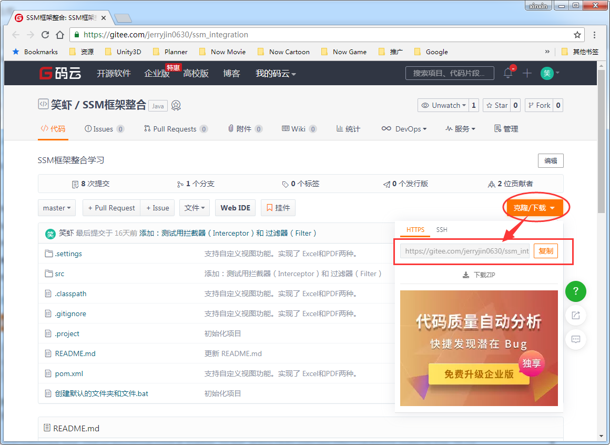610x445 pixels.
Task: Switch to the HTTPS tab
Action: pyautogui.click(x=415, y=230)
